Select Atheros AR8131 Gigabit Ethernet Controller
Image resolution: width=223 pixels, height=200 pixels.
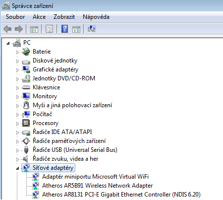121,195
